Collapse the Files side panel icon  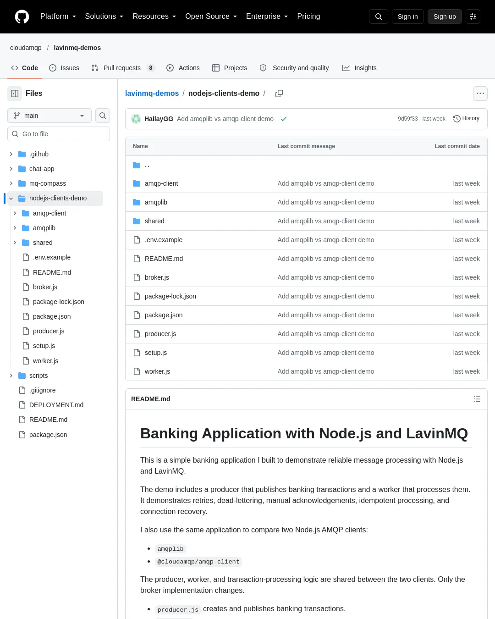[15, 94]
